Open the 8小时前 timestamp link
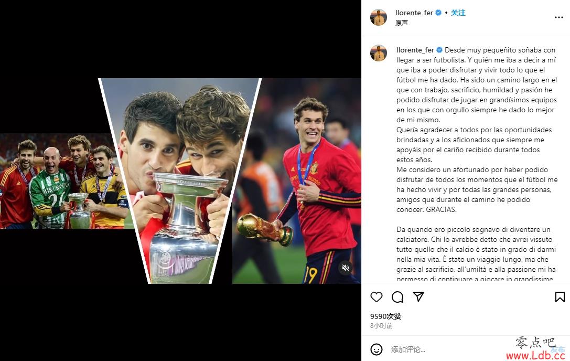The image size is (570, 361). pos(381,326)
